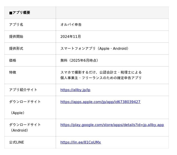Click the 個人事業主・フリーランス feature line
The width and height of the screenshot is (177, 155).
pos(101,78)
